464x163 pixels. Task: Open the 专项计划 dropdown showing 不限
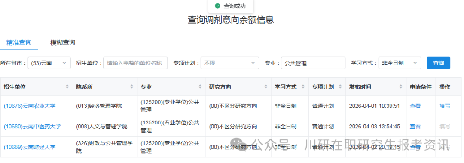[230, 63]
